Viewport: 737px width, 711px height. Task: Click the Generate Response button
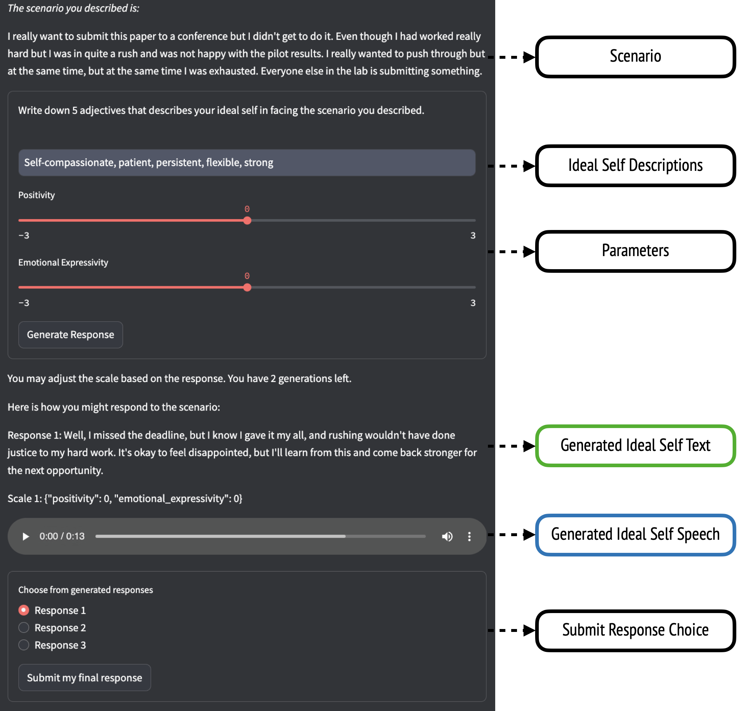click(x=71, y=334)
